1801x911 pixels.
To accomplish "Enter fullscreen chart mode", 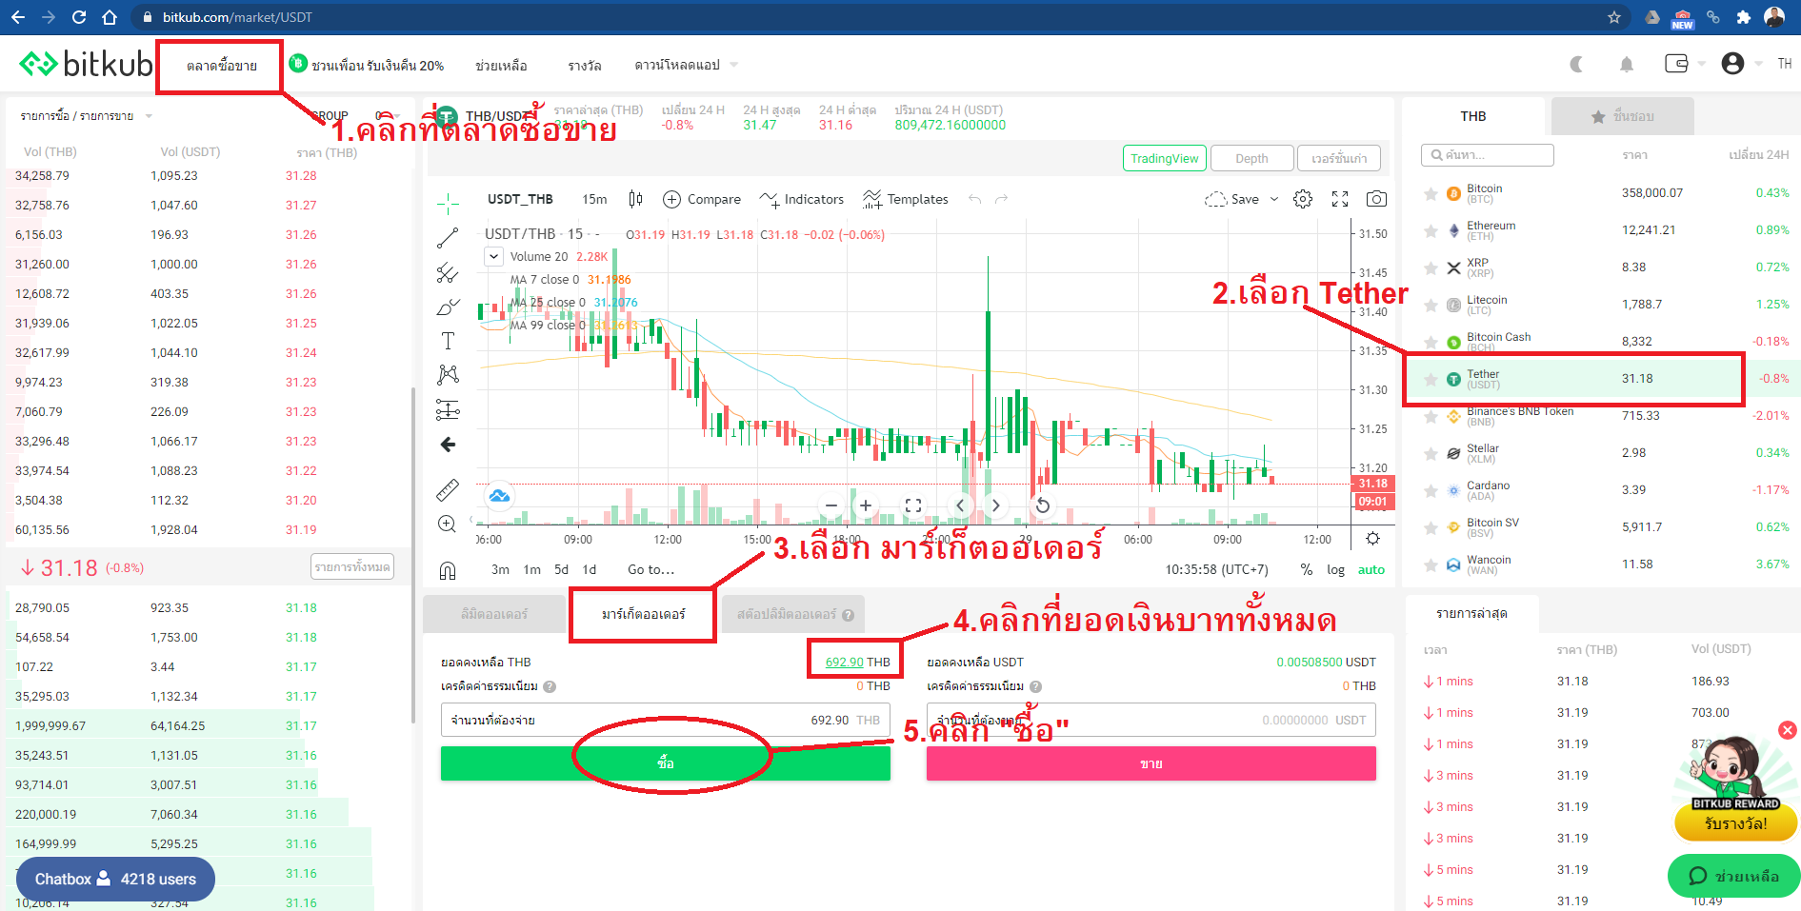I will [x=1340, y=199].
